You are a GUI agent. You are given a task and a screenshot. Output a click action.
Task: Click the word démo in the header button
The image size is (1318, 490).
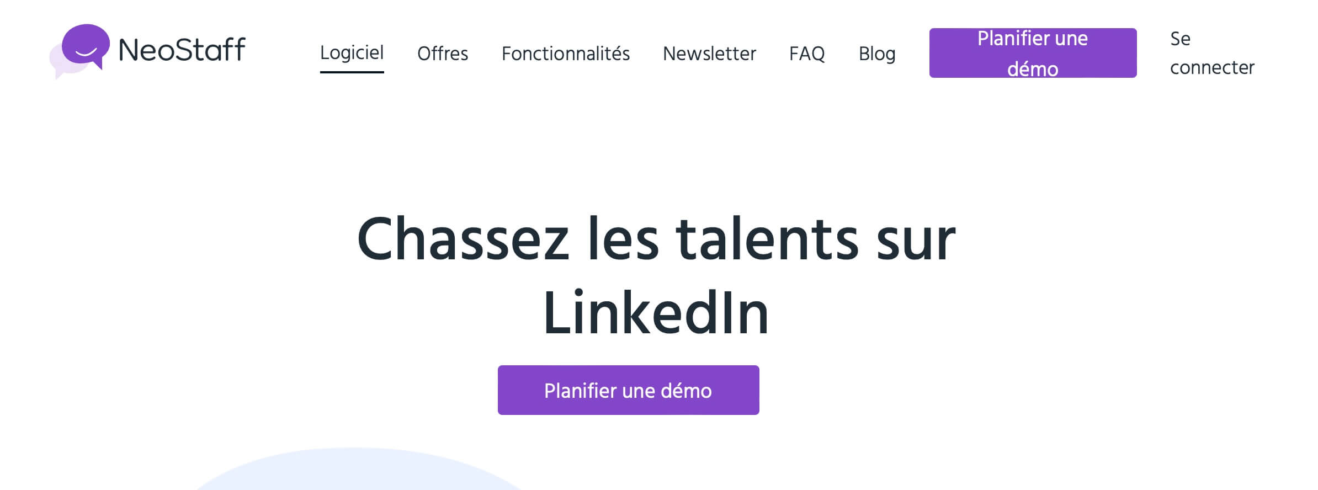coord(1033,69)
